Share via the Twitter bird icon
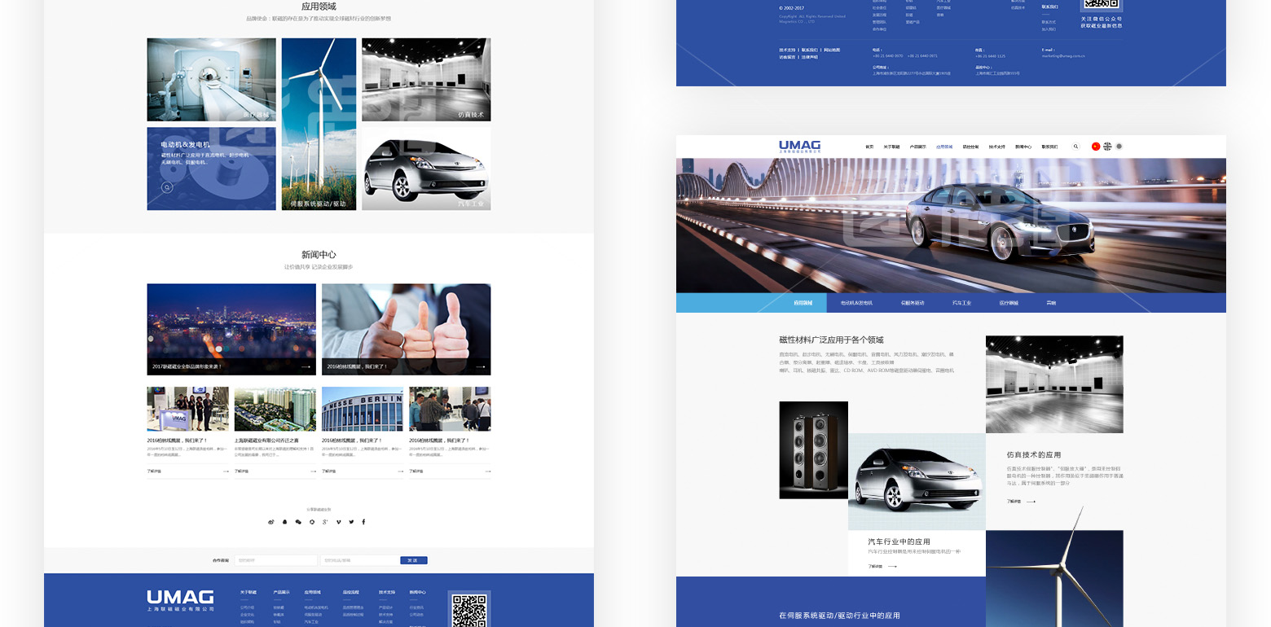 click(351, 522)
